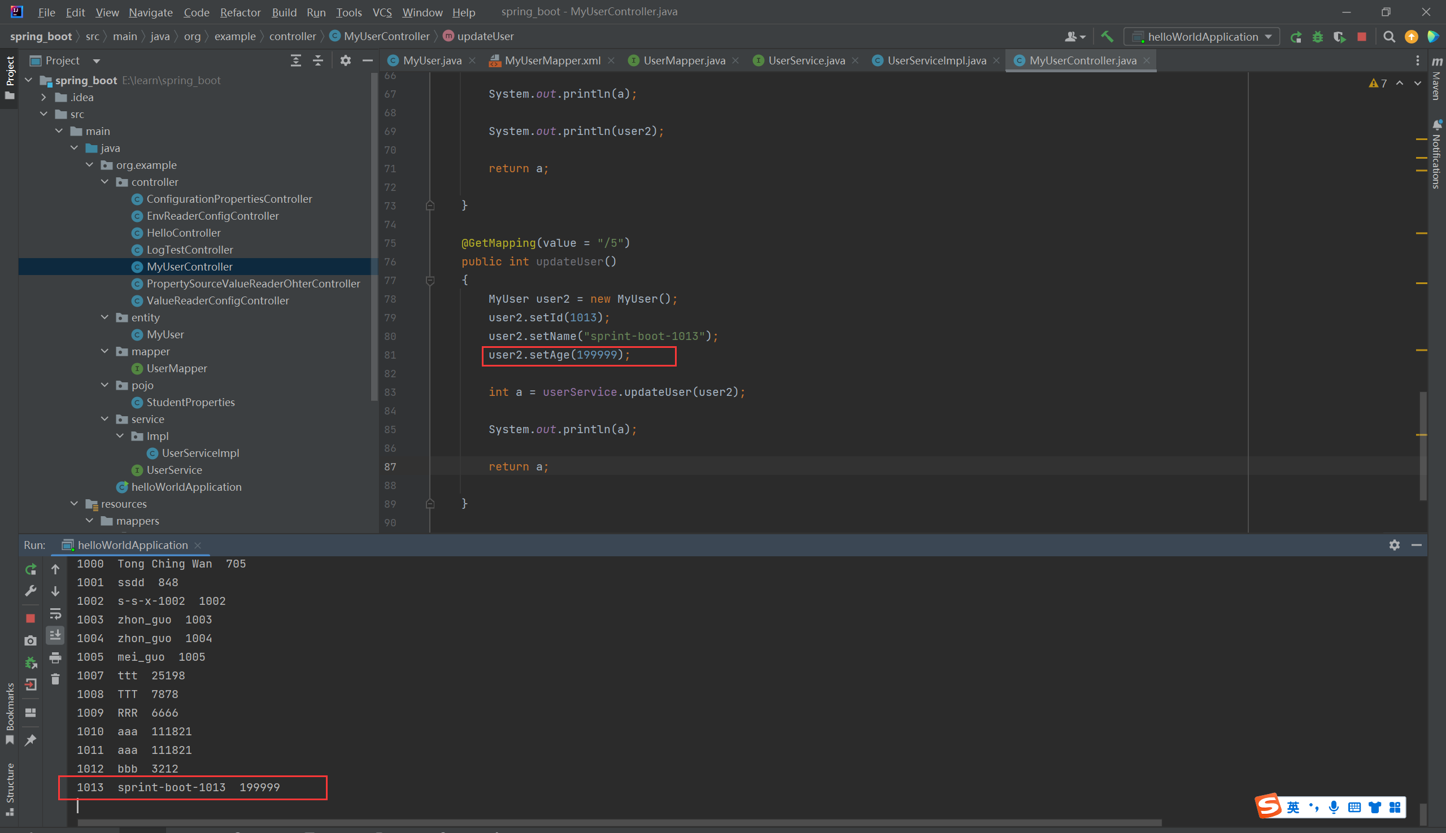Image resolution: width=1446 pixels, height=833 pixels.
Task: Open Search Everywhere magnifier icon
Action: (x=1389, y=37)
